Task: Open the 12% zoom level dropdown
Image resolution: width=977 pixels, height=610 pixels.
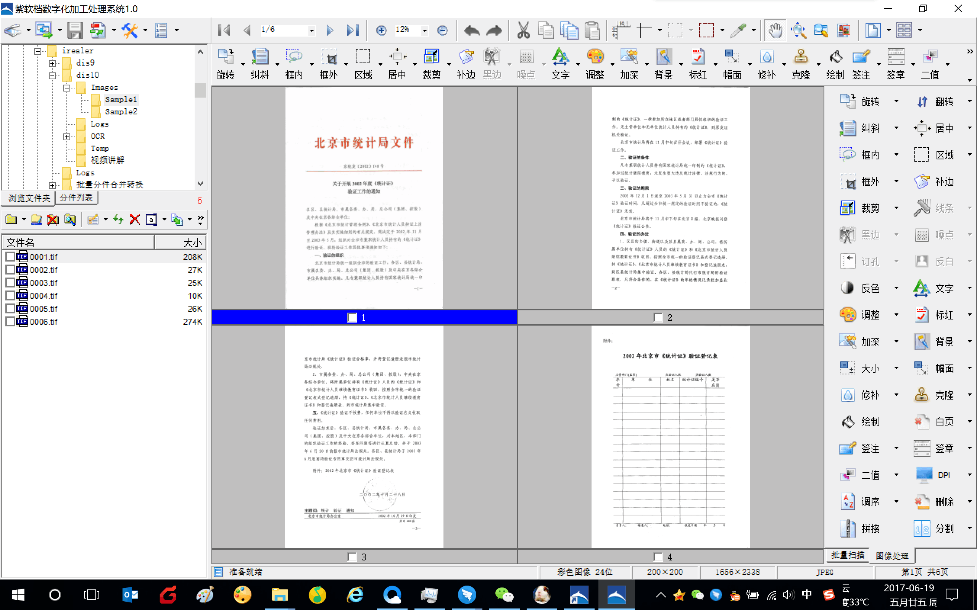Action: click(x=424, y=30)
